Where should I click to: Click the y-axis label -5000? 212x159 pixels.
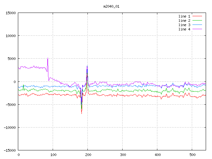[11, 105]
